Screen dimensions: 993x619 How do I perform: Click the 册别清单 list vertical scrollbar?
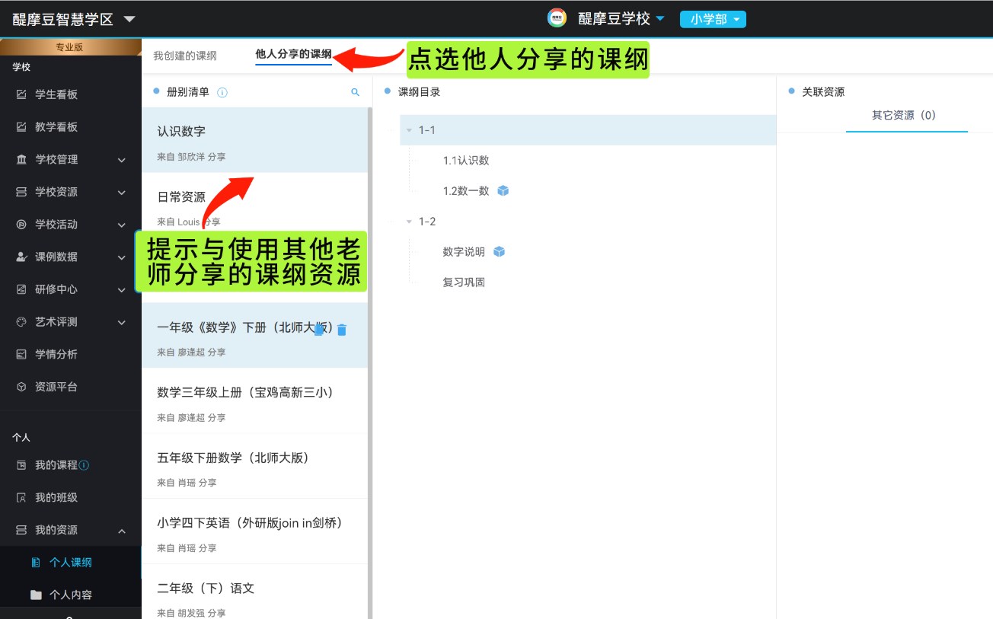click(370, 305)
